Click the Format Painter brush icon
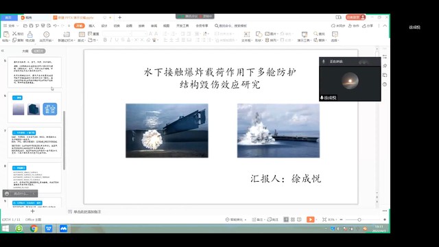The image size is (439, 247). pos(30,34)
